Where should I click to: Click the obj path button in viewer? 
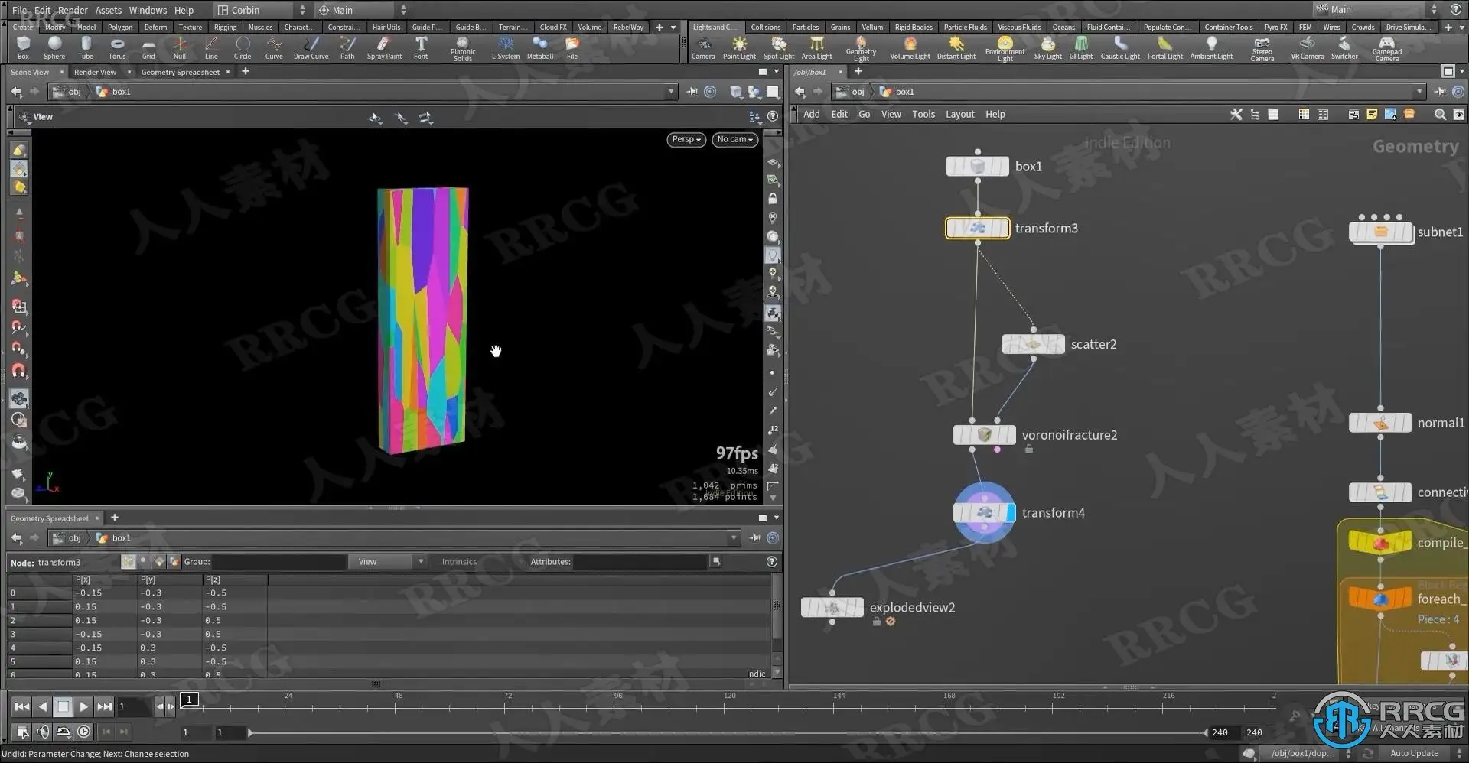click(x=67, y=92)
